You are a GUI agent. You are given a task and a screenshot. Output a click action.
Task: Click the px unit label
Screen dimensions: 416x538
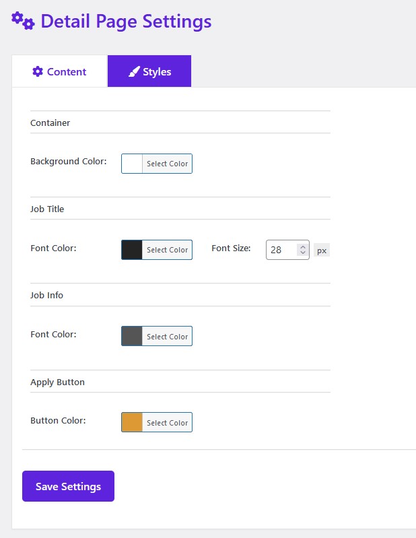pyautogui.click(x=322, y=250)
